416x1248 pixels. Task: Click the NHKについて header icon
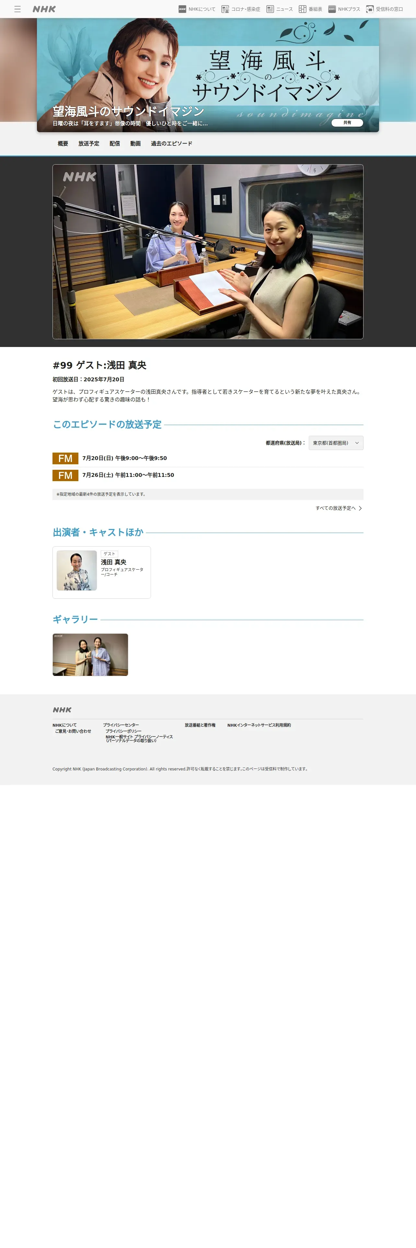[183, 9]
